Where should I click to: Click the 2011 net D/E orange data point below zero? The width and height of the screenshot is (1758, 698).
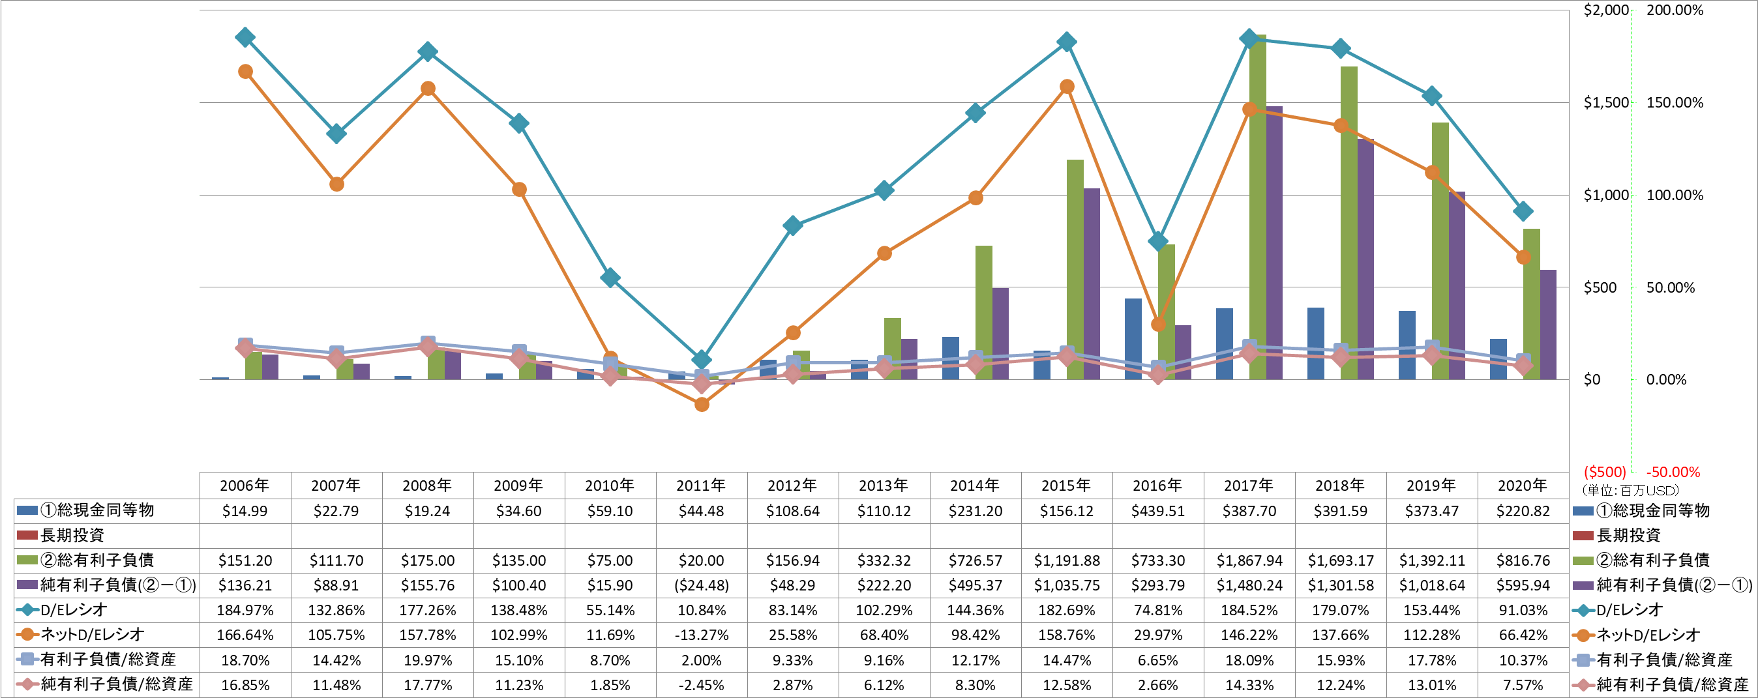[x=702, y=405]
